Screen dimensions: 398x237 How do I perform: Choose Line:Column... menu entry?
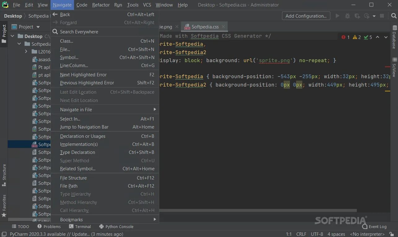(105, 65)
